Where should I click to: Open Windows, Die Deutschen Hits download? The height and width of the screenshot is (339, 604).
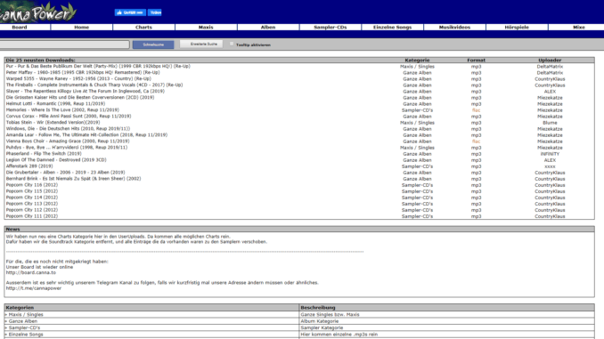[x=68, y=128]
